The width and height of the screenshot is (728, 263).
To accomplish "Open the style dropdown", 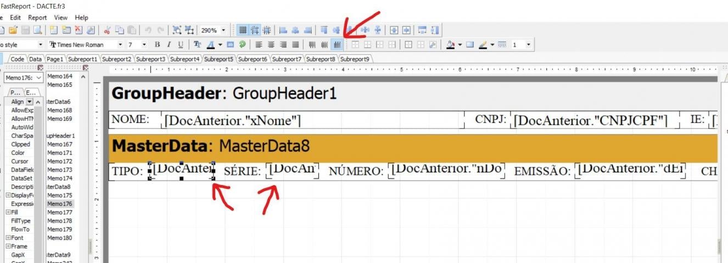I will tap(41, 44).
